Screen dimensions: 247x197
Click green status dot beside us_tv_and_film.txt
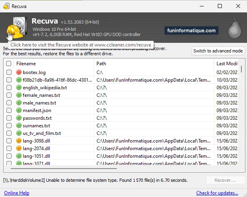(x=19, y=133)
